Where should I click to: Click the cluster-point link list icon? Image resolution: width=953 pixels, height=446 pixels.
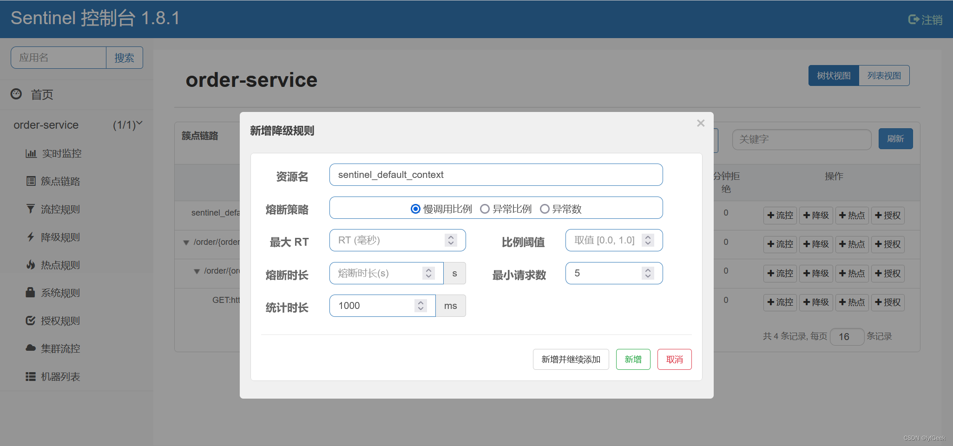[31, 181]
